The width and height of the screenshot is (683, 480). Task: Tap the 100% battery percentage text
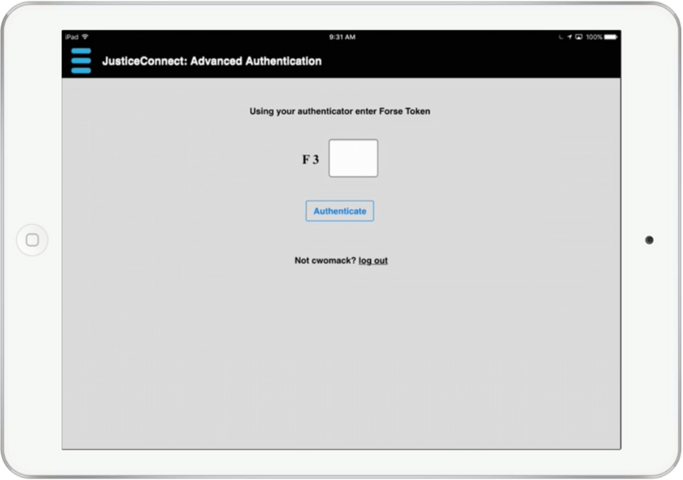pos(594,37)
